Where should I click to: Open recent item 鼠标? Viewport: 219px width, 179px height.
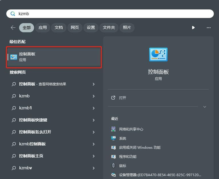pyautogui.click(x=122, y=166)
